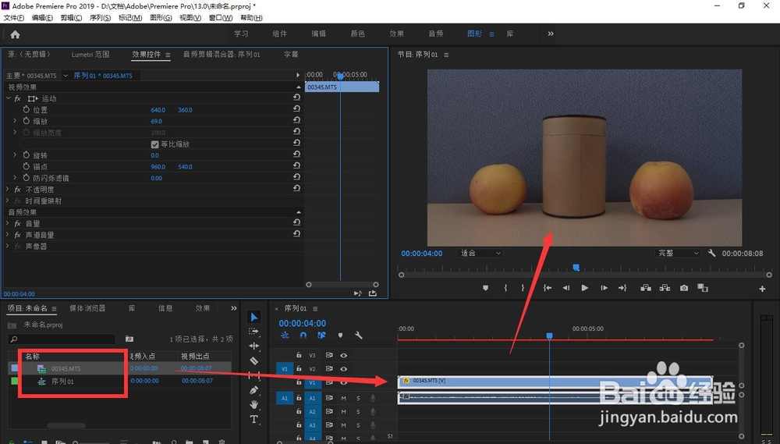Toggle V2 track output eye
Screen dimensions: 780x444
343,369
